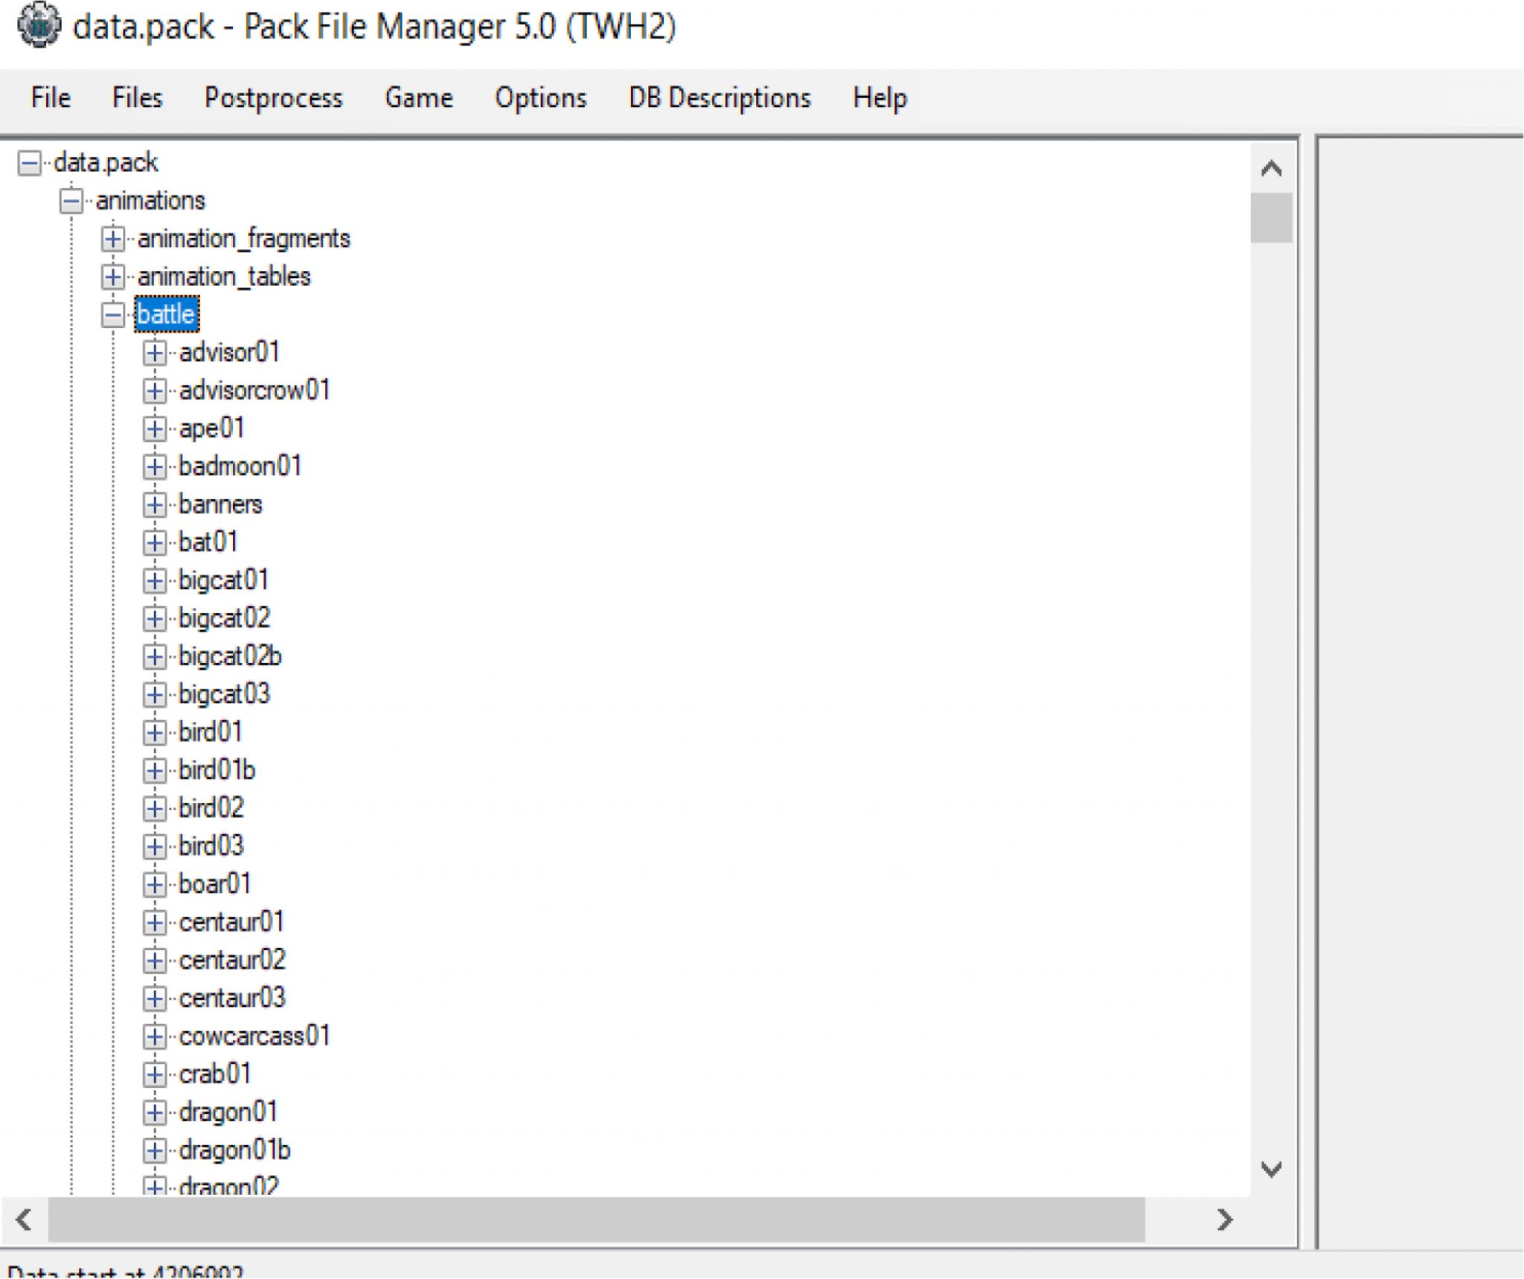The image size is (1524, 1279).
Task: Open the Game menu
Action: pos(418,97)
